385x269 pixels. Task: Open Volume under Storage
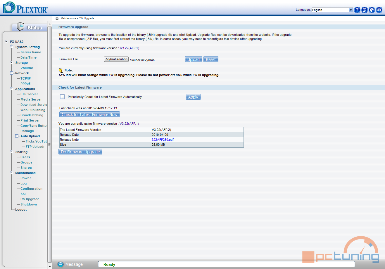[27, 68]
